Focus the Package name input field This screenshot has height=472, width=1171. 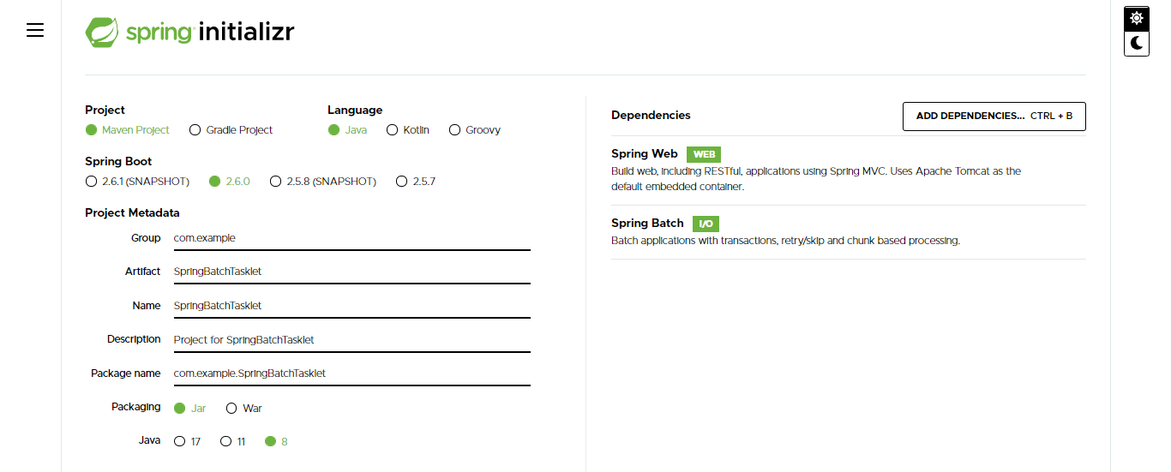tap(351, 373)
